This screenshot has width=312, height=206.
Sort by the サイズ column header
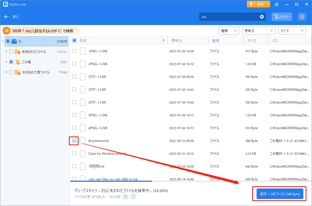pos(252,41)
